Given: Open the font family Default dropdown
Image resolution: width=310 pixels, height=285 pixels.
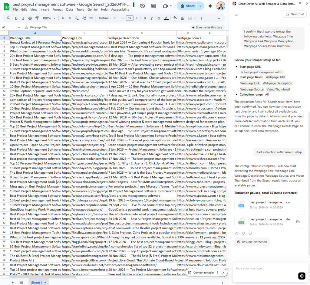Looking at the screenshot, I should coord(107,18).
